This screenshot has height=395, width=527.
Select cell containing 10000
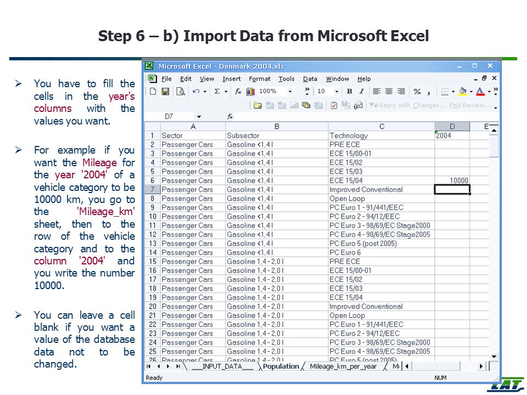pyautogui.click(x=452, y=180)
